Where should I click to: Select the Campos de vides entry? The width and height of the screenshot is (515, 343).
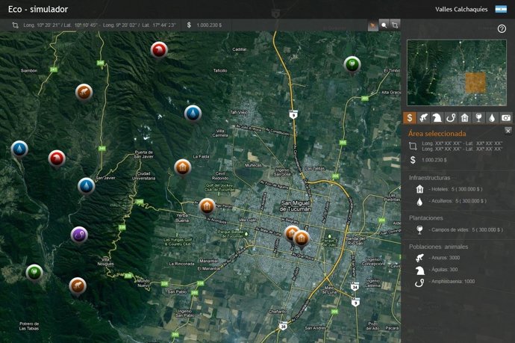pos(464,229)
